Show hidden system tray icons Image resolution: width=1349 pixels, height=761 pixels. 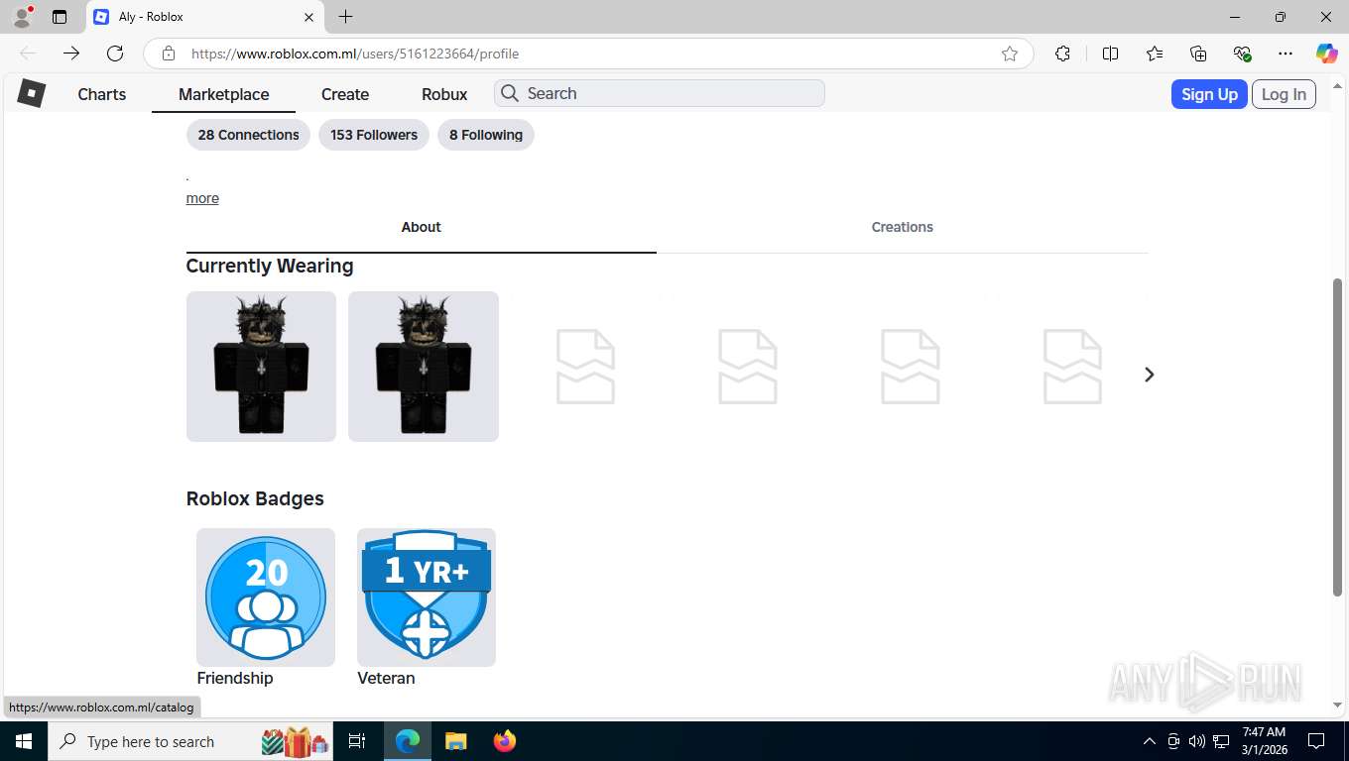1149,741
